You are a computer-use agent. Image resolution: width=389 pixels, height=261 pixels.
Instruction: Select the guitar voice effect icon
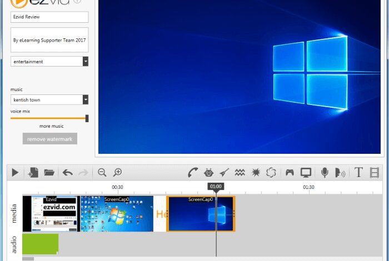coord(224,173)
